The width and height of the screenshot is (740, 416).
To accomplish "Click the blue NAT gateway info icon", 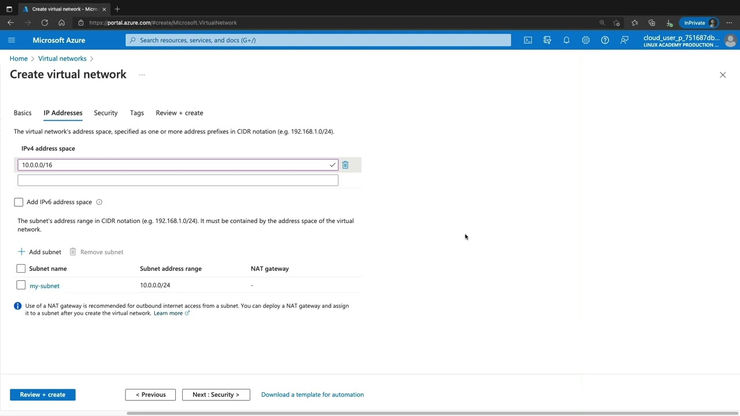I will point(17,306).
